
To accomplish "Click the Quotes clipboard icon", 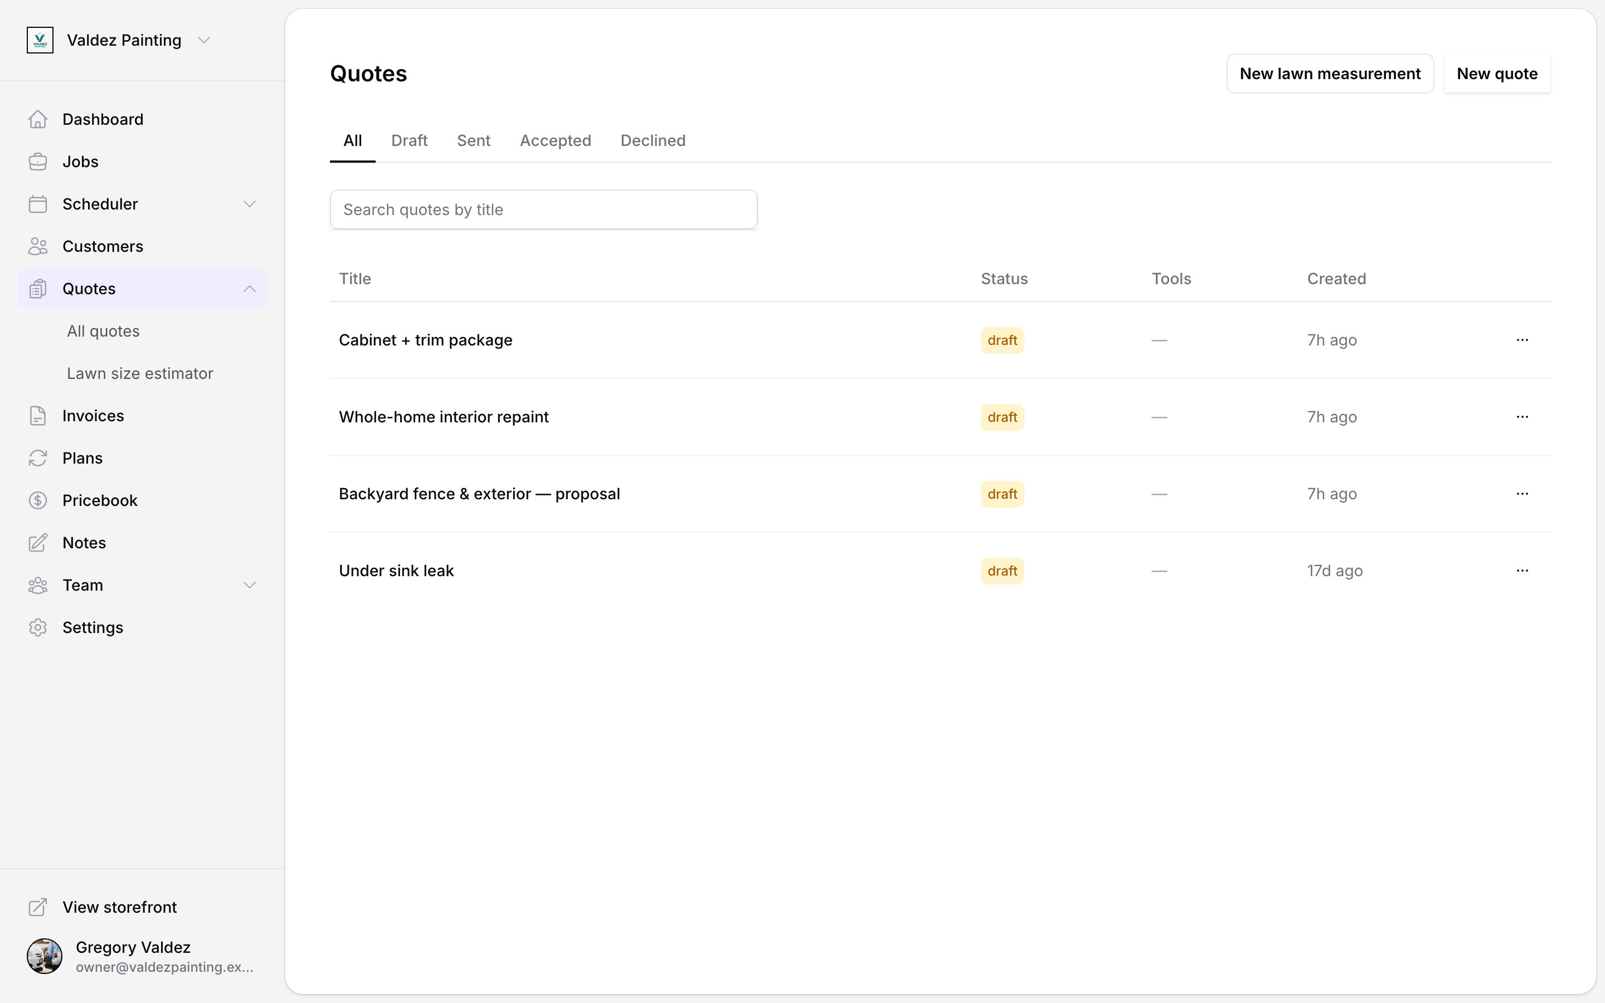I will (38, 289).
